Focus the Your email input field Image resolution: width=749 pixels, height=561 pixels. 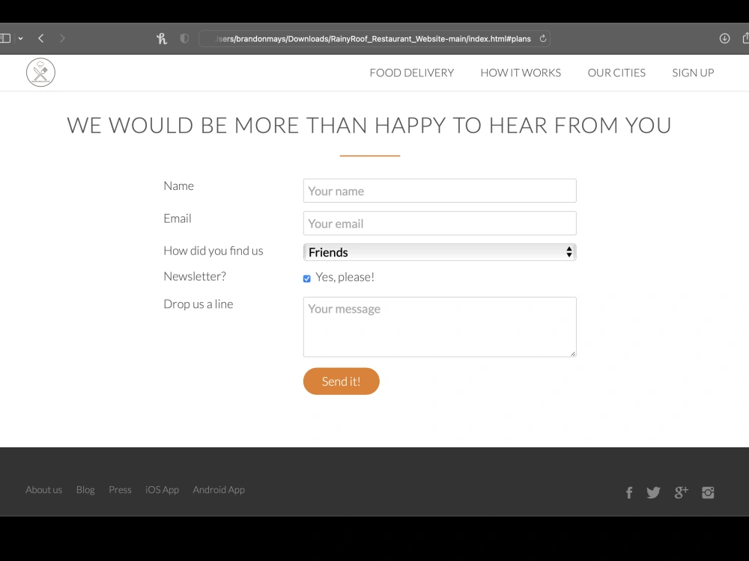point(440,223)
